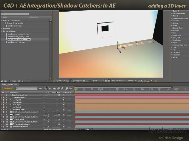Image resolution: width=189 pixels, height=141 pixels.
Task: Select shadowcatch_rgb.mov in the Project panel
Action: (x=17, y=42)
